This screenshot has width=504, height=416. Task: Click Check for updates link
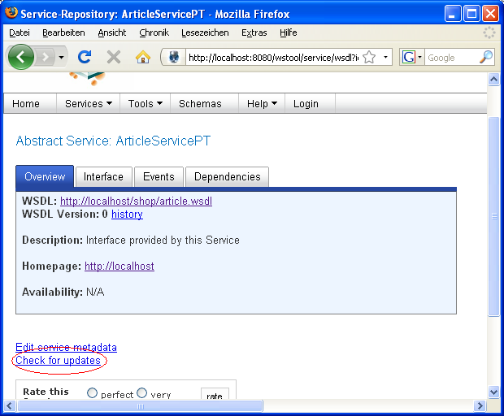click(x=59, y=361)
